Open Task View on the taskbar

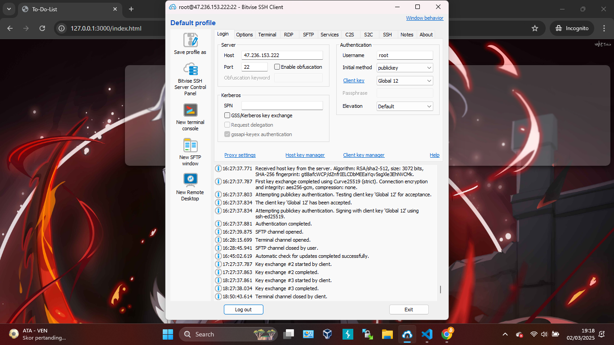coord(289,334)
